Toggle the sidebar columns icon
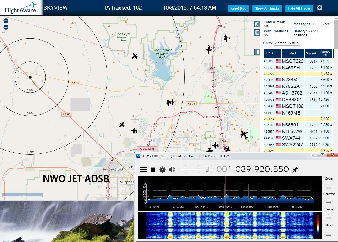Image resolution: width=338 pixels, height=242 pixels. [257, 52]
